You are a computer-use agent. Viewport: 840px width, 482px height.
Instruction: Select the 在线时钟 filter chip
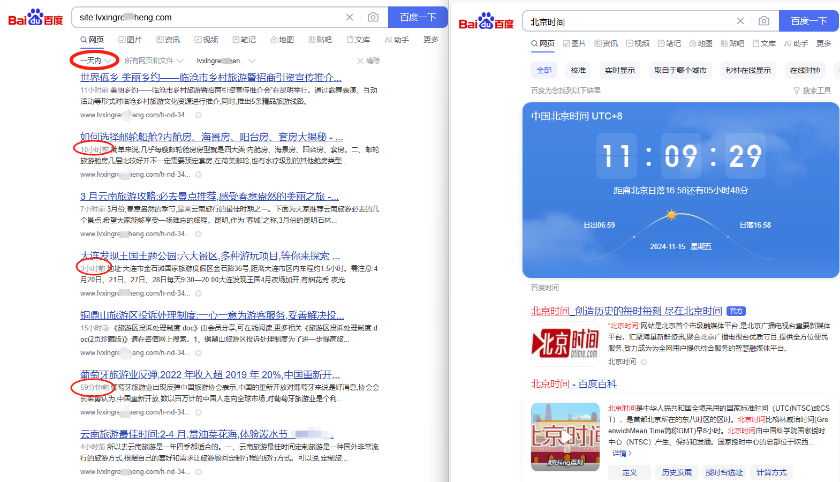pos(805,70)
